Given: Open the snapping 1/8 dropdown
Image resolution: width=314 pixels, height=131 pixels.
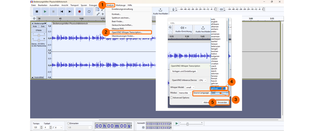Looking at the screenshot, I should pyautogui.click(x=79, y=127).
